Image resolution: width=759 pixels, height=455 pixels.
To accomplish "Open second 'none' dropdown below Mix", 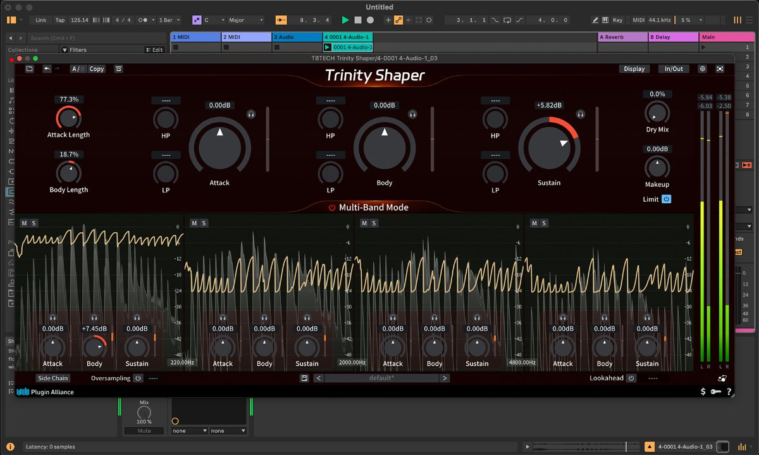I will [x=228, y=431].
